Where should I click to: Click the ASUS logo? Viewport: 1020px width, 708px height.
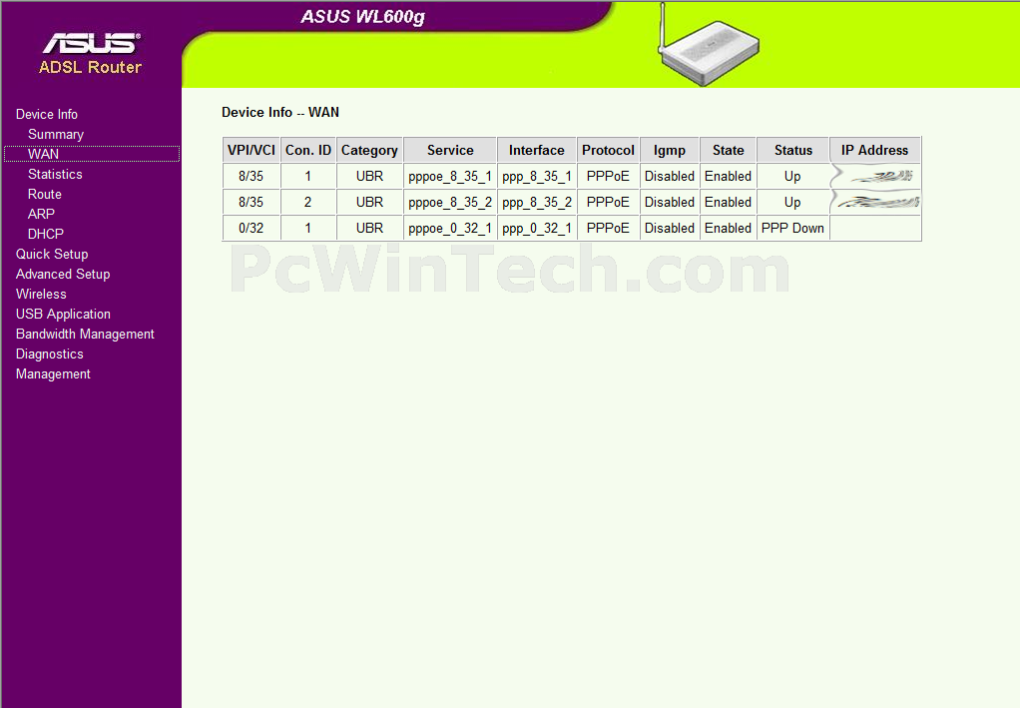click(92, 43)
